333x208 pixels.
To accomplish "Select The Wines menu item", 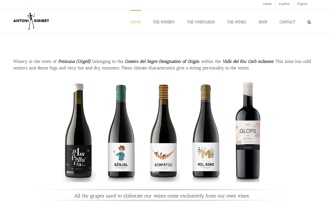I will point(237,22).
